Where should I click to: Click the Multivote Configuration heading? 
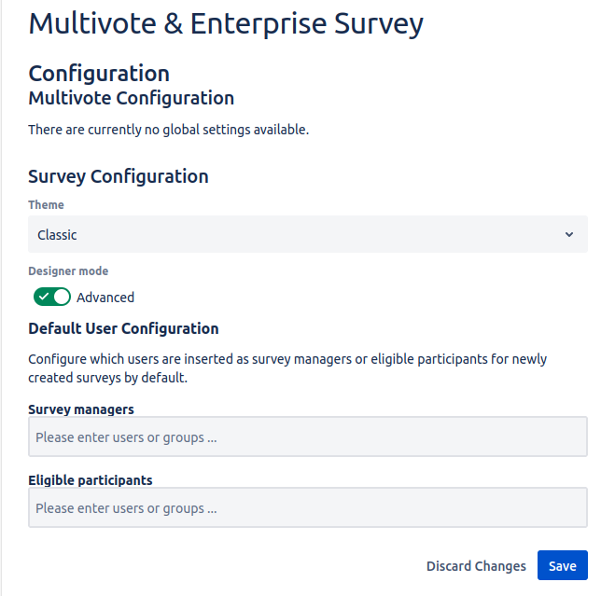[131, 98]
